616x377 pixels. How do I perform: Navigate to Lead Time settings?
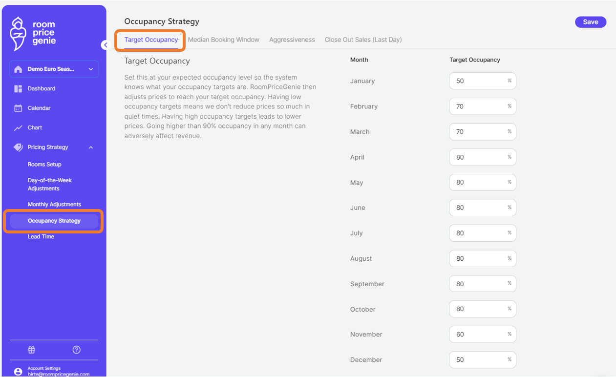(41, 237)
